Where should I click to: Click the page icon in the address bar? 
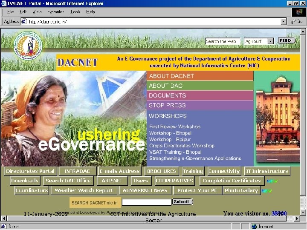(24, 22)
